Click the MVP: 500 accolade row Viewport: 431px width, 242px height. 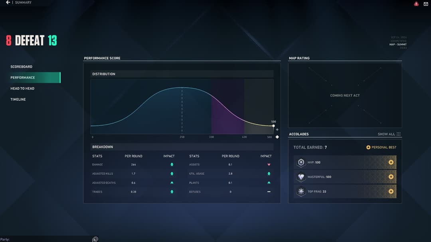(x=345, y=162)
